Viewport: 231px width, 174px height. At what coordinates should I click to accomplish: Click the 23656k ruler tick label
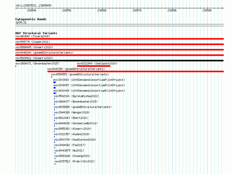click(x=102, y=10)
